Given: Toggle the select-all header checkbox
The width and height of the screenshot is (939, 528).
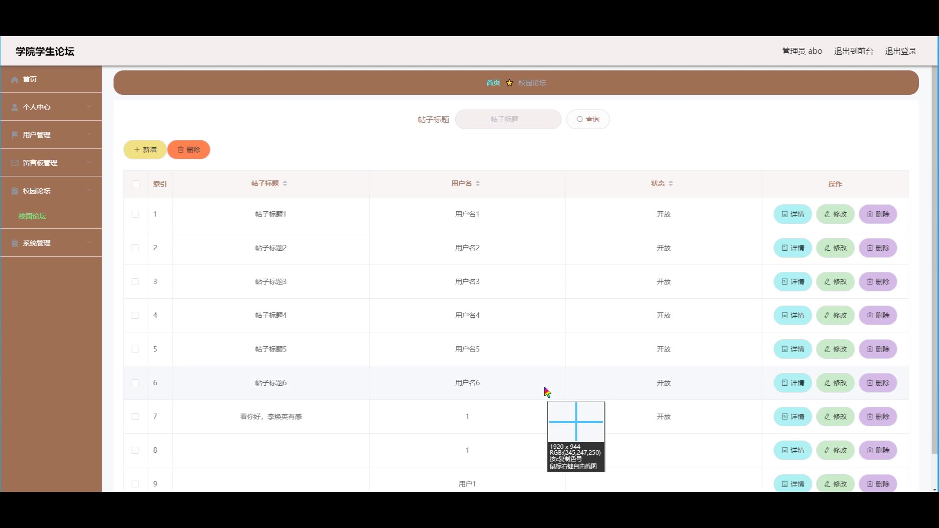Looking at the screenshot, I should tap(136, 184).
